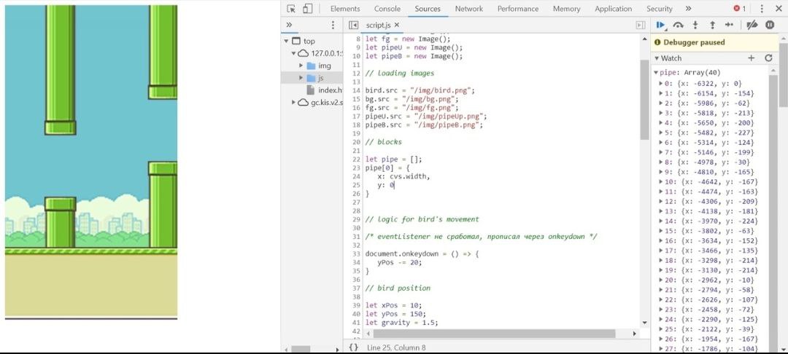Image resolution: width=788 pixels, height=354 pixels.
Task: Open navigator three-dot options menu
Action: [333, 25]
